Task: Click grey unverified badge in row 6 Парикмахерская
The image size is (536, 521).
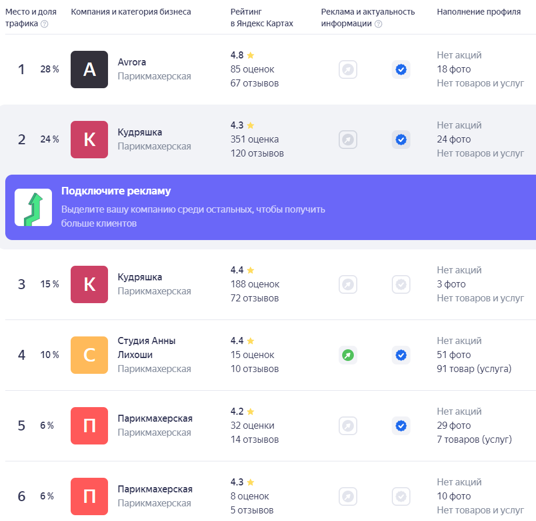Action: [401, 496]
